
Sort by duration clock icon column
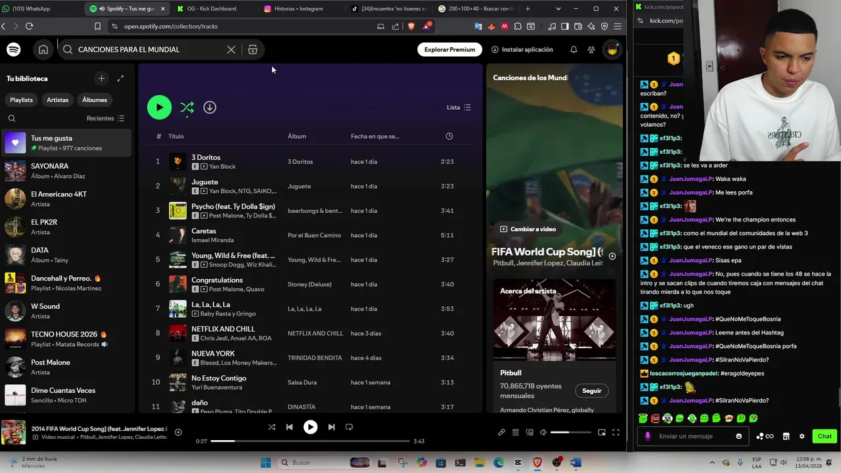point(449,136)
